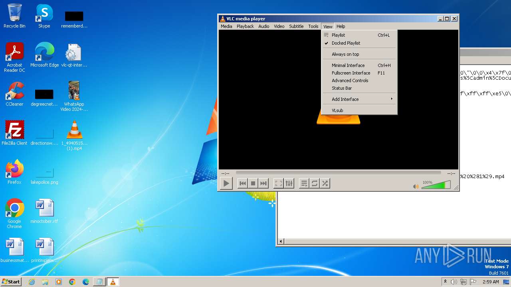Select Playlist in View menu

coord(359,35)
